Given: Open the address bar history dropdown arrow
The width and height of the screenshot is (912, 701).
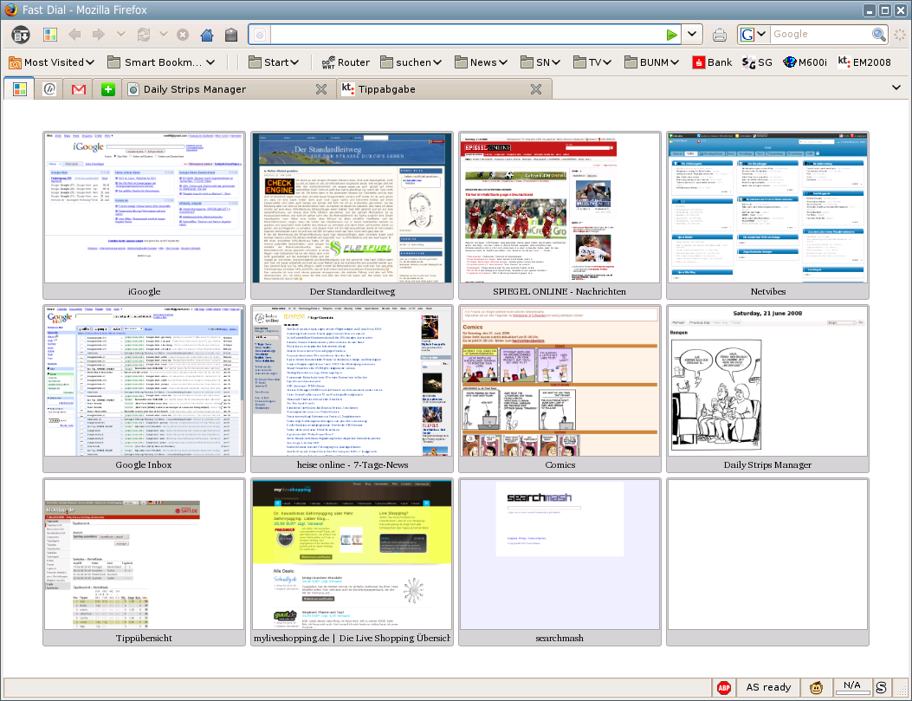Looking at the screenshot, I should click(693, 35).
